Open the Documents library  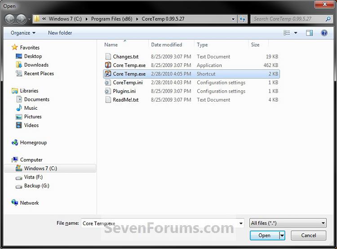(36, 99)
